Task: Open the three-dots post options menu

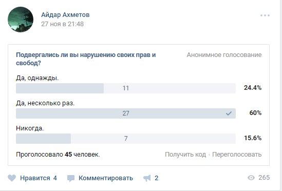Action: [x=265, y=15]
